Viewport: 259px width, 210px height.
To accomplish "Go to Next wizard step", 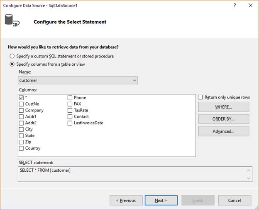I will tap(161, 200).
